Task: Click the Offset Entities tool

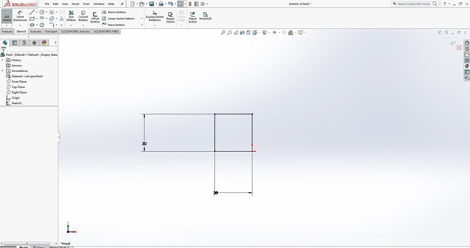Action: pos(95,18)
